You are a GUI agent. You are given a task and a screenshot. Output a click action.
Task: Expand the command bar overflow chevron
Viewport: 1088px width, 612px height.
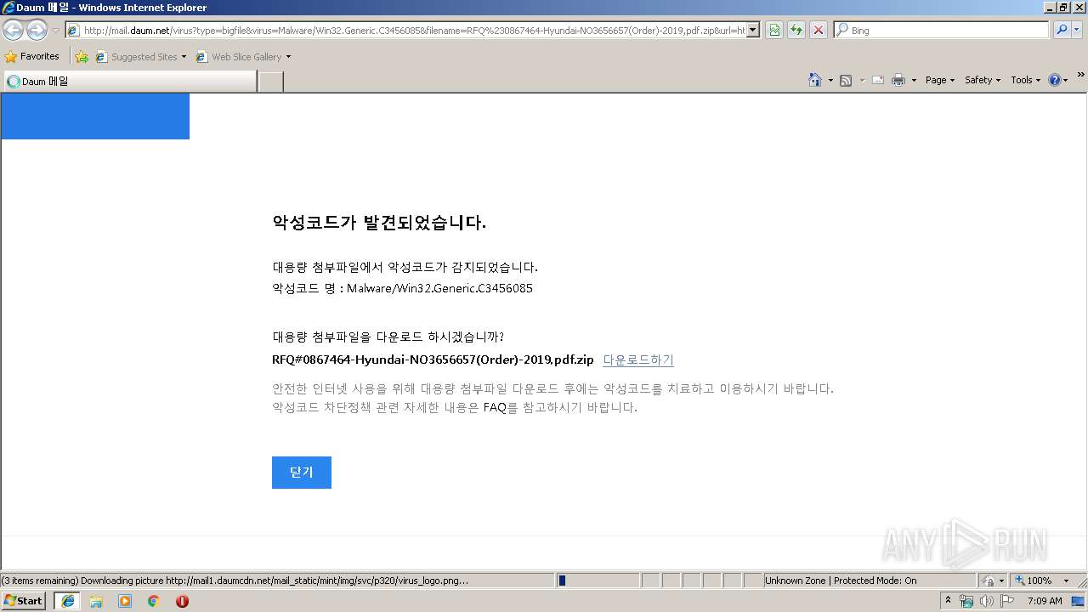coord(1081,76)
